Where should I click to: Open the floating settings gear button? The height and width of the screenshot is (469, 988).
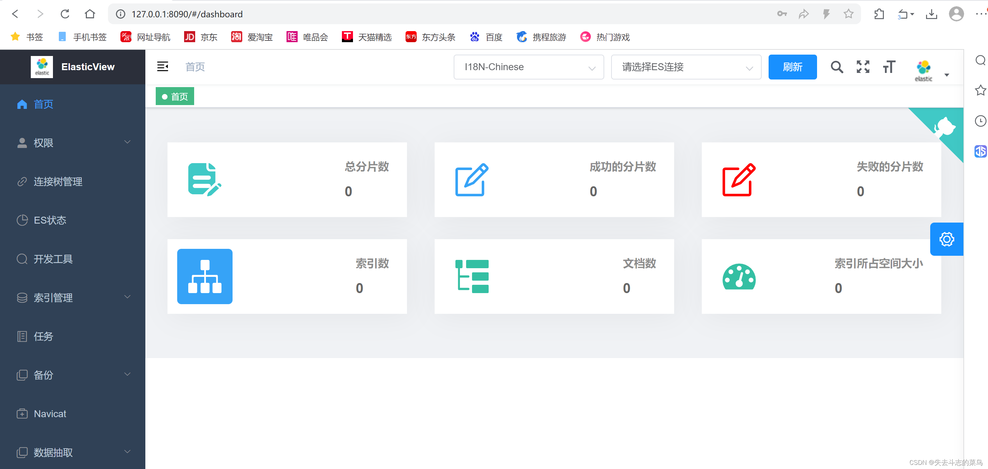pos(946,239)
